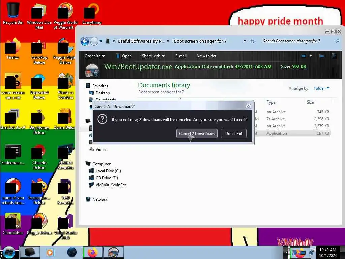Open the Arrange by Folder dropdown
Screen dimensions: 345x259
(321, 88)
